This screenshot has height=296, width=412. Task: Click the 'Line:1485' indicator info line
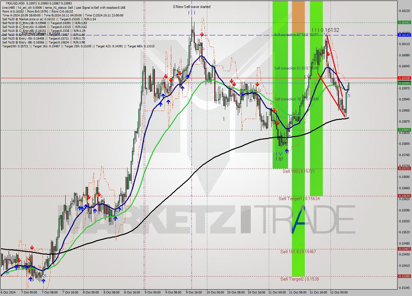63,7
